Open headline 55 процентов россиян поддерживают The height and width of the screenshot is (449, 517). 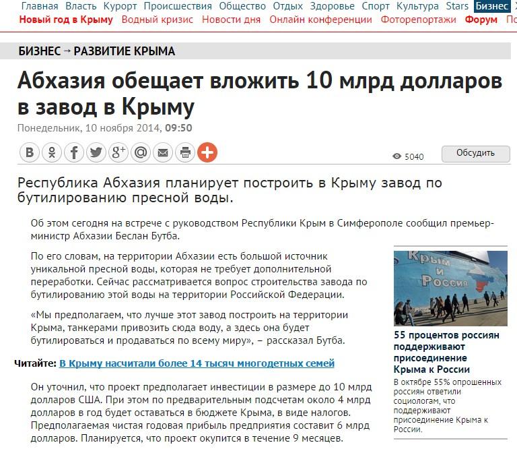coord(446,352)
